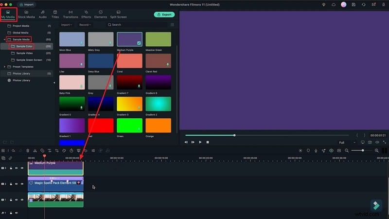Mute video track 1 speaker

pos(17,200)
